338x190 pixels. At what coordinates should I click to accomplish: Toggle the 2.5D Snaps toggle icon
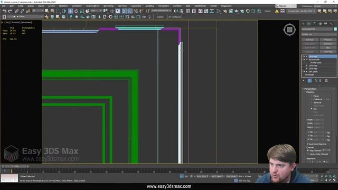[125, 11]
